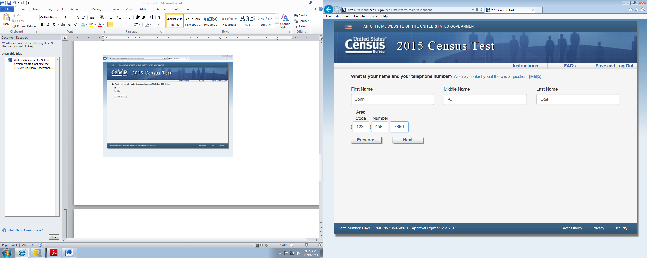Viewport: 647px width, 258px height.
Task: Shrink the font size
Action: tap(83, 17)
